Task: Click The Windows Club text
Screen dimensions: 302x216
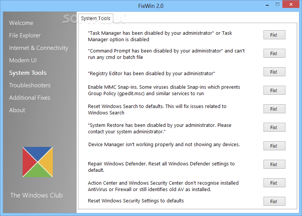Action: click(36, 195)
